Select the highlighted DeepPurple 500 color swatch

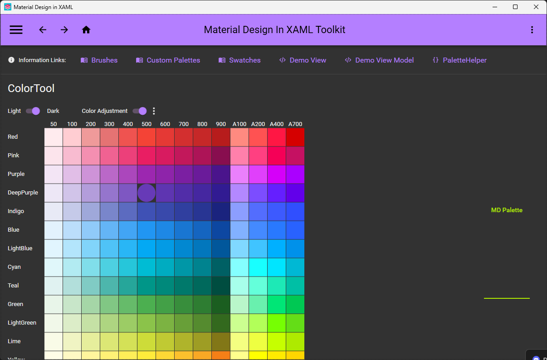coord(146,192)
